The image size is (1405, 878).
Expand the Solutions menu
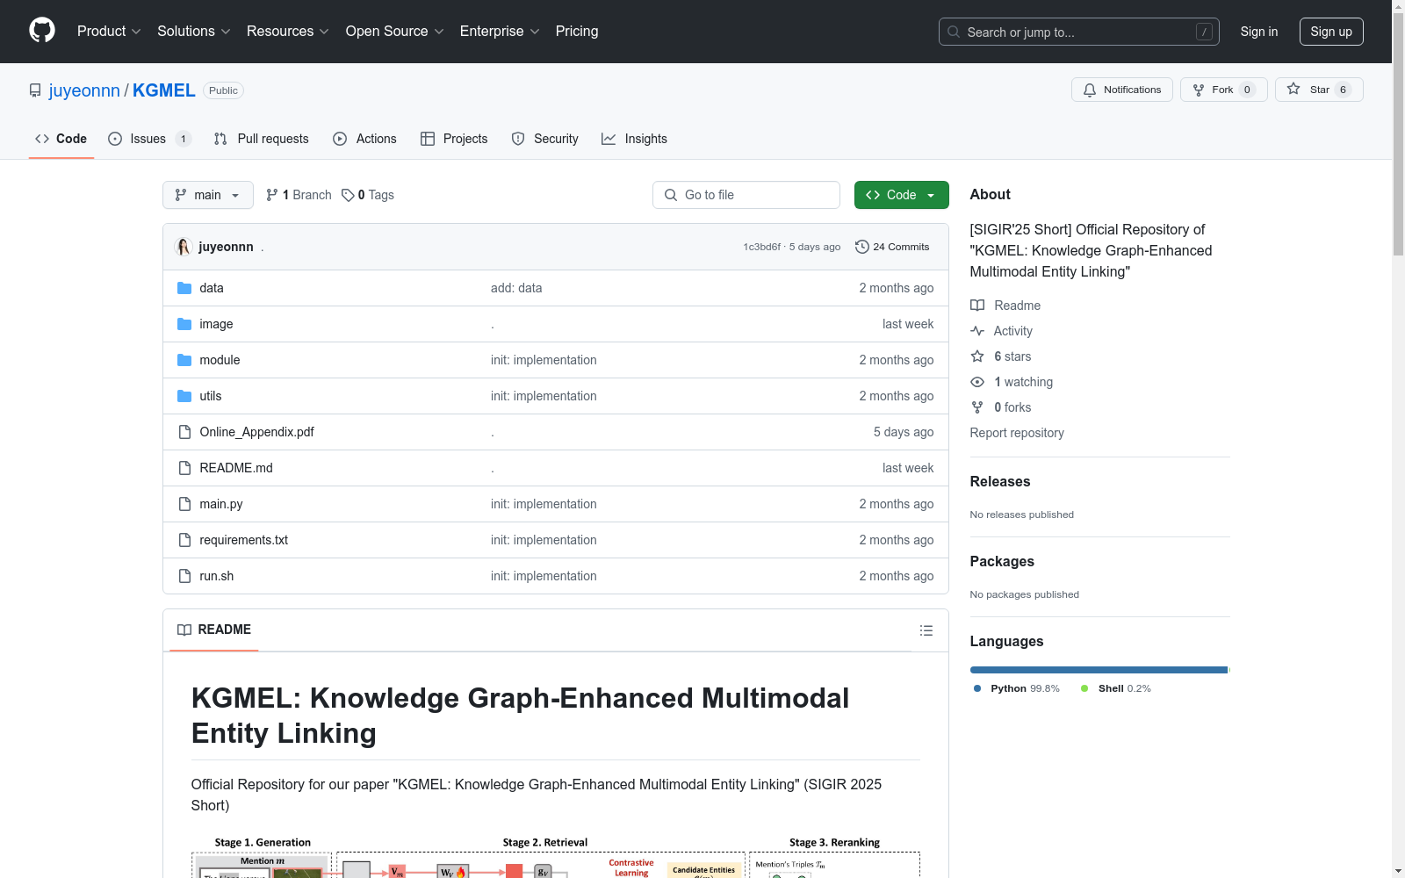coord(194,31)
